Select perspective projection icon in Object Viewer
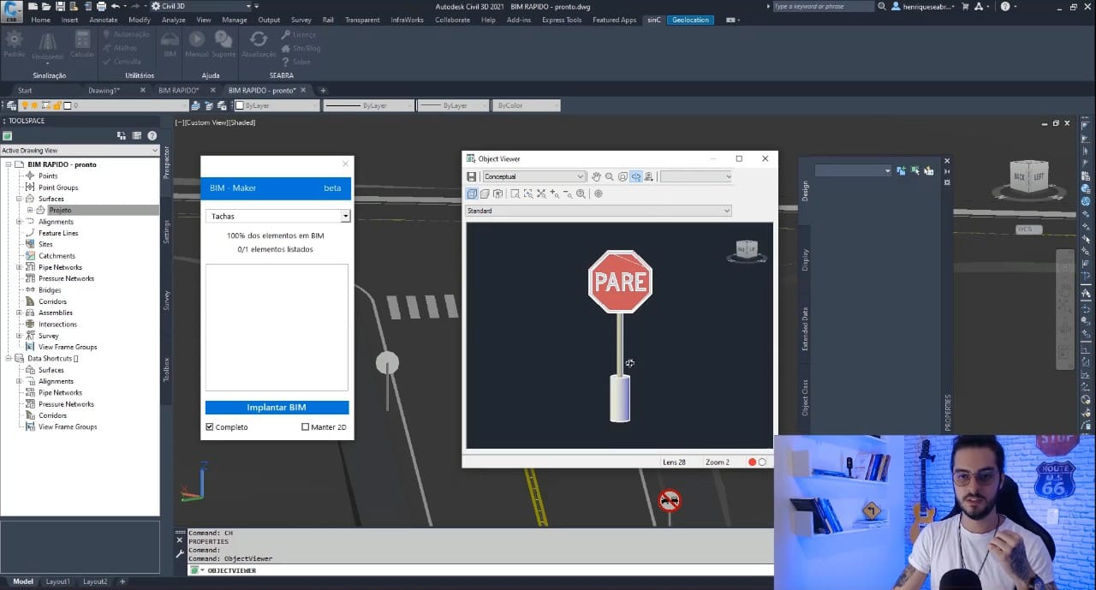 point(485,194)
